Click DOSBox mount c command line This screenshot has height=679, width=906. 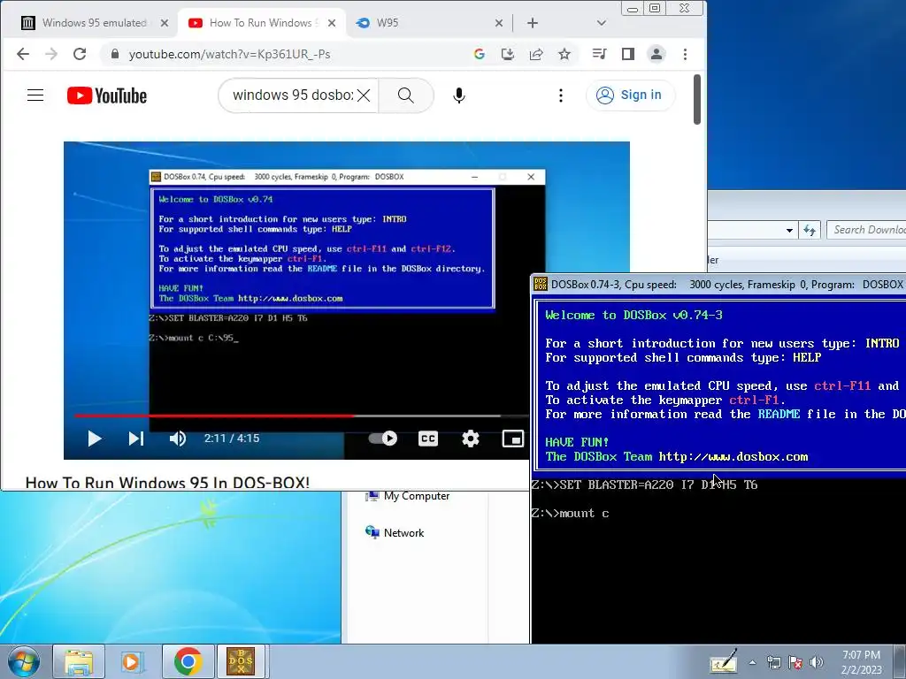[x=570, y=514]
